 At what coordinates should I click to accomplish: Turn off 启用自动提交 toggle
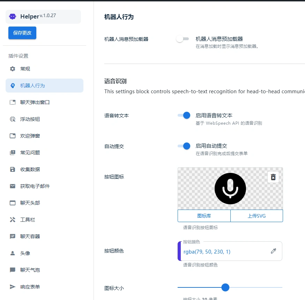pyautogui.click(x=184, y=146)
